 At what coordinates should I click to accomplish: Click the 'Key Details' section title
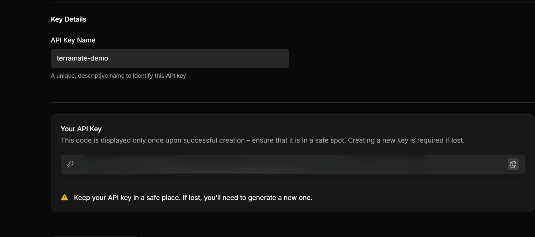tap(68, 19)
